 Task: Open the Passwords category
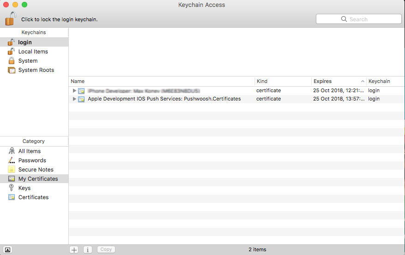point(32,160)
